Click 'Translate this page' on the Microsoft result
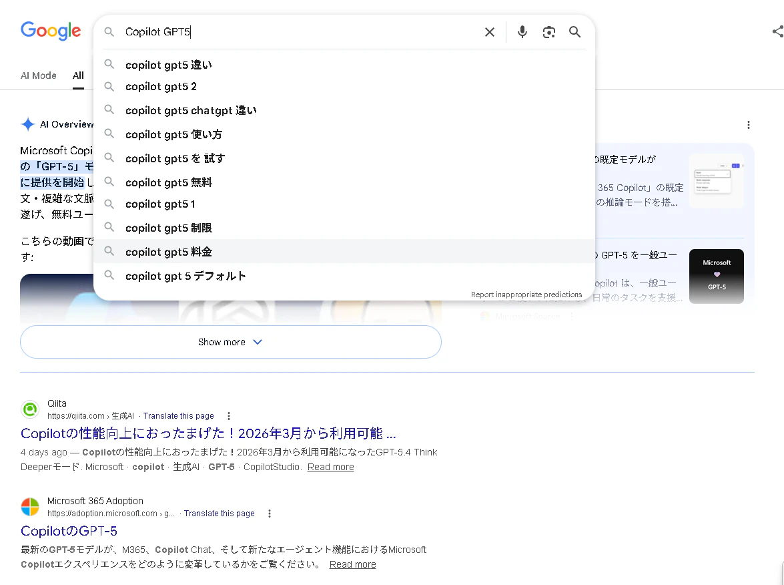This screenshot has width=784, height=585. coord(219,513)
